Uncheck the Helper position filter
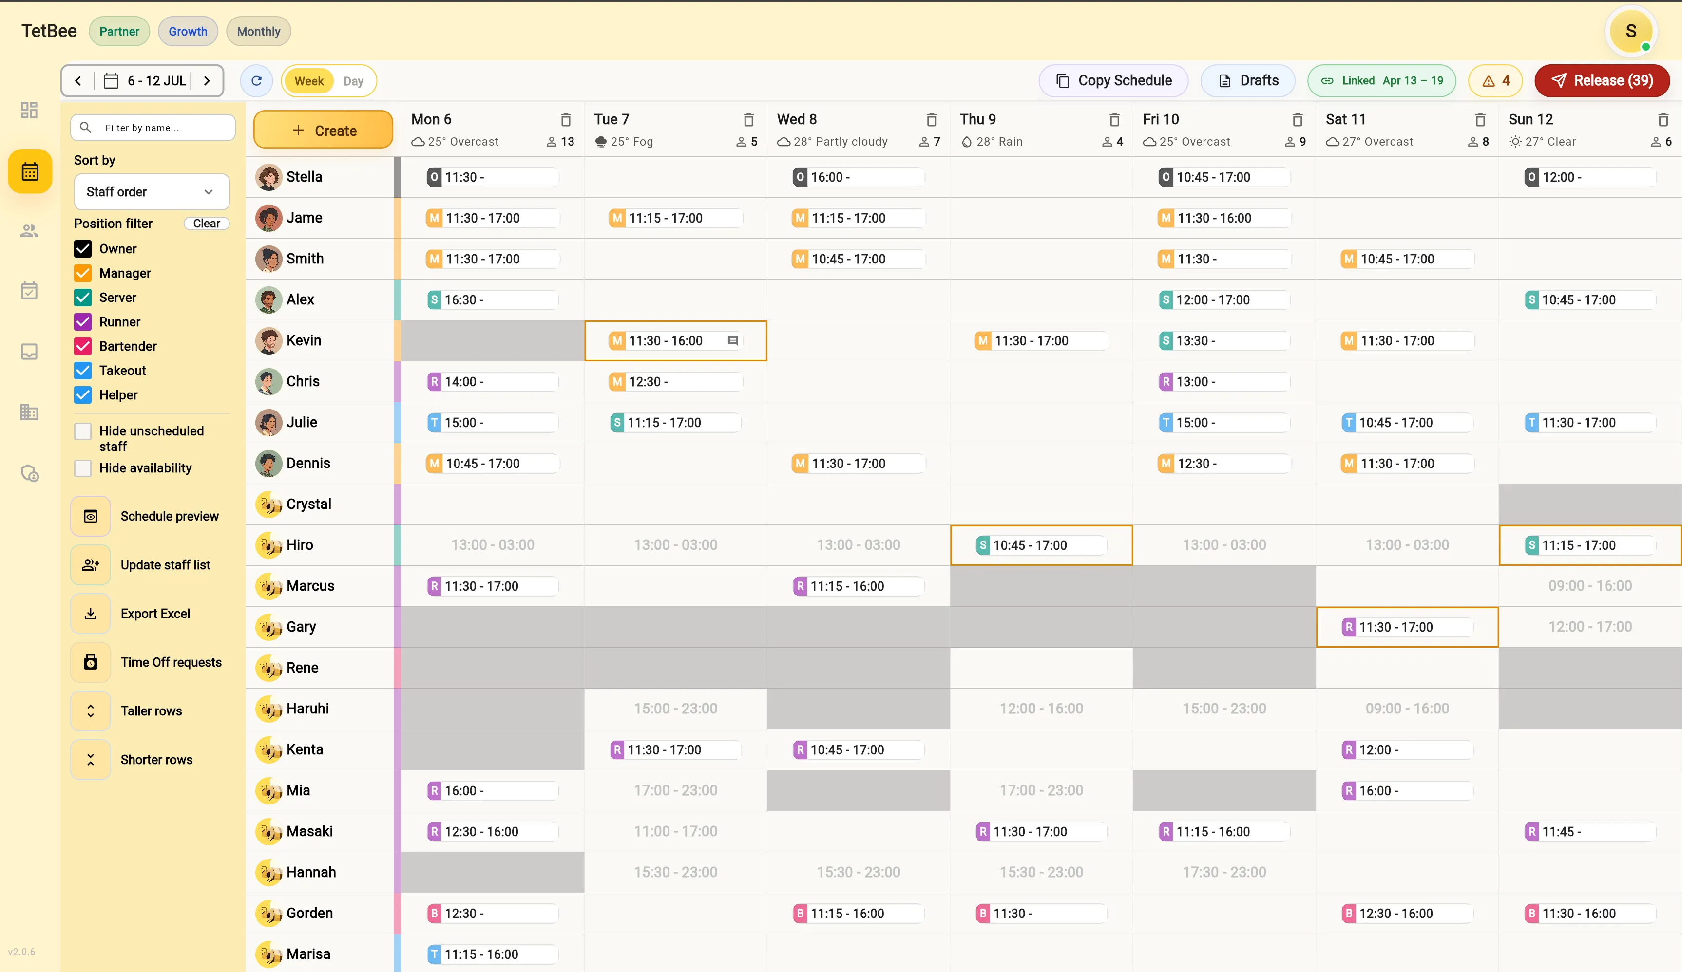The width and height of the screenshot is (1682, 972). [83, 395]
